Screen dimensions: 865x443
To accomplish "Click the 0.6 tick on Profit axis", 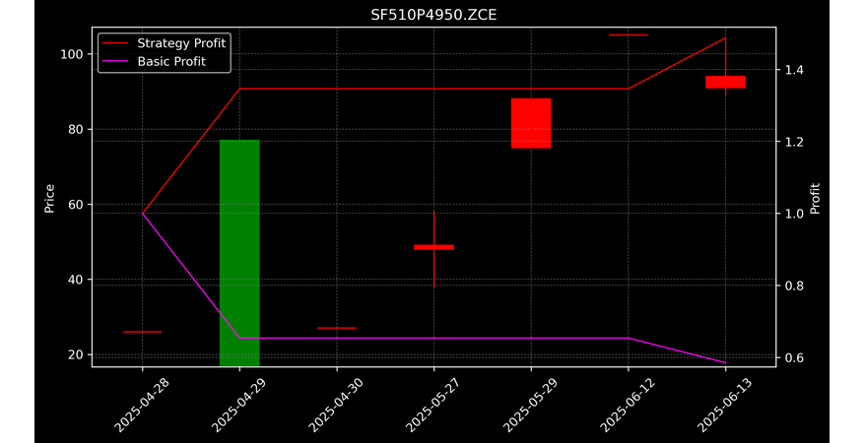I will 793,357.
